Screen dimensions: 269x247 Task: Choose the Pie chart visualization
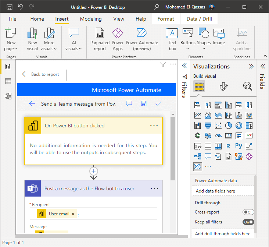pos(228,126)
